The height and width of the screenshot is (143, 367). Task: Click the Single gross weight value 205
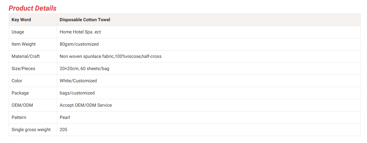coord(64,130)
